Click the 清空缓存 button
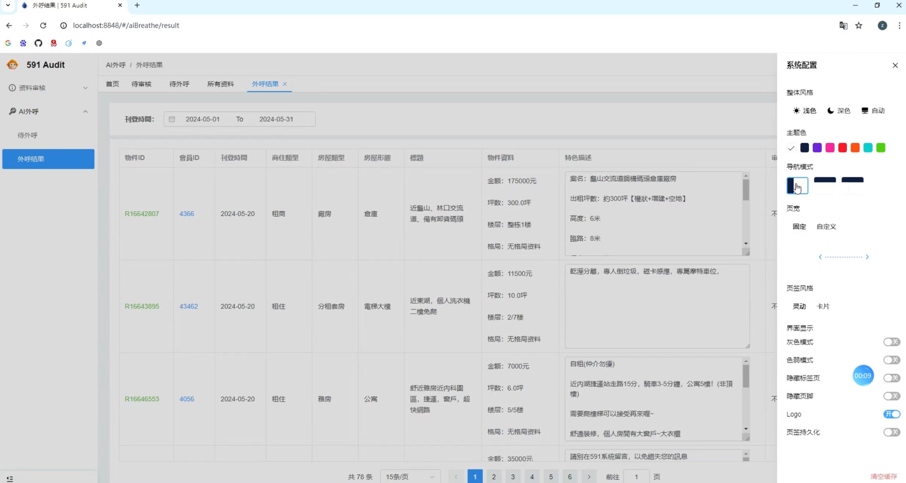The image size is (906, 483). click(884, 476)
